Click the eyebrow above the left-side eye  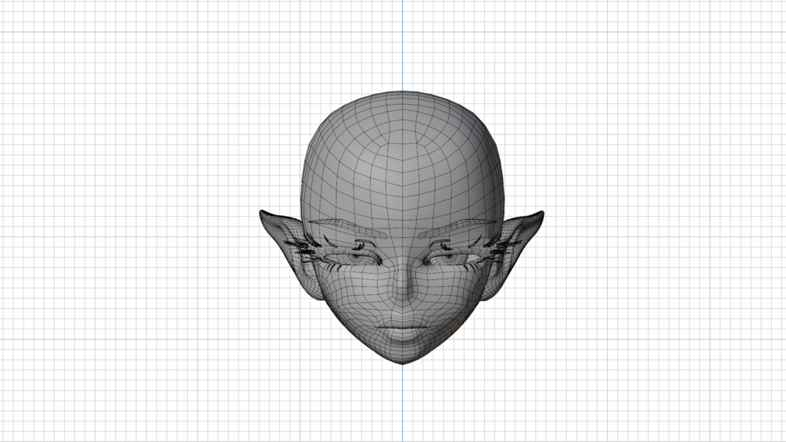pos(347,228)
